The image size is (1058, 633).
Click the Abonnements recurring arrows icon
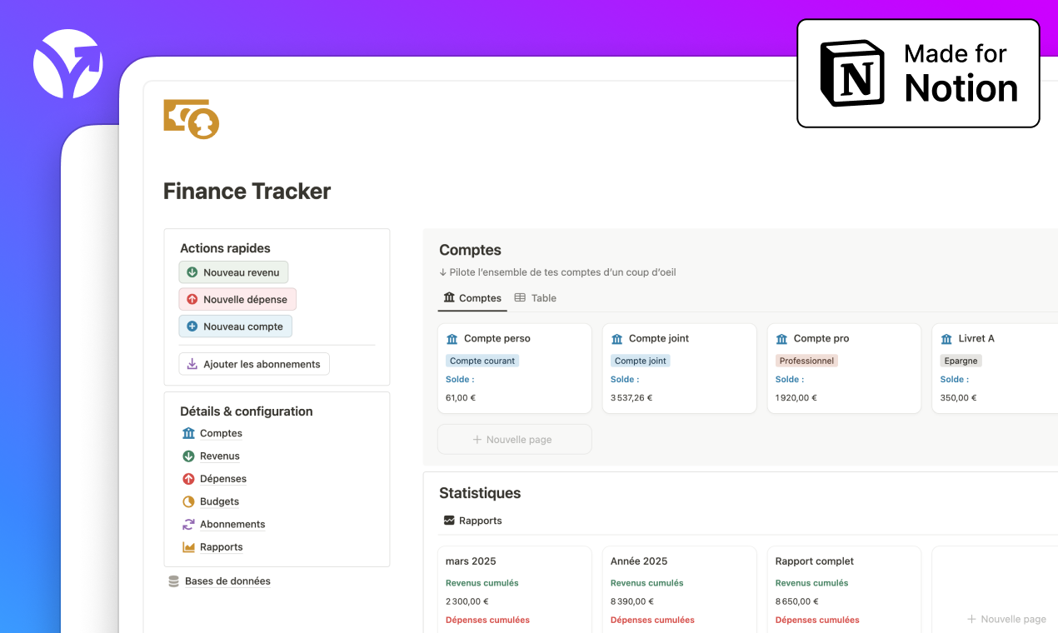click(187, 524)
